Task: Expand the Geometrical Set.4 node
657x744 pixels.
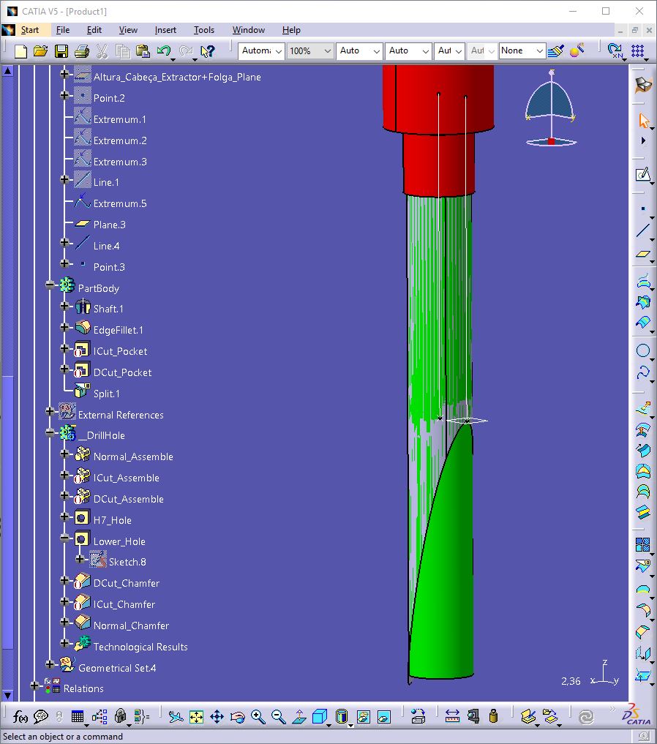Action: coord(50,664)
